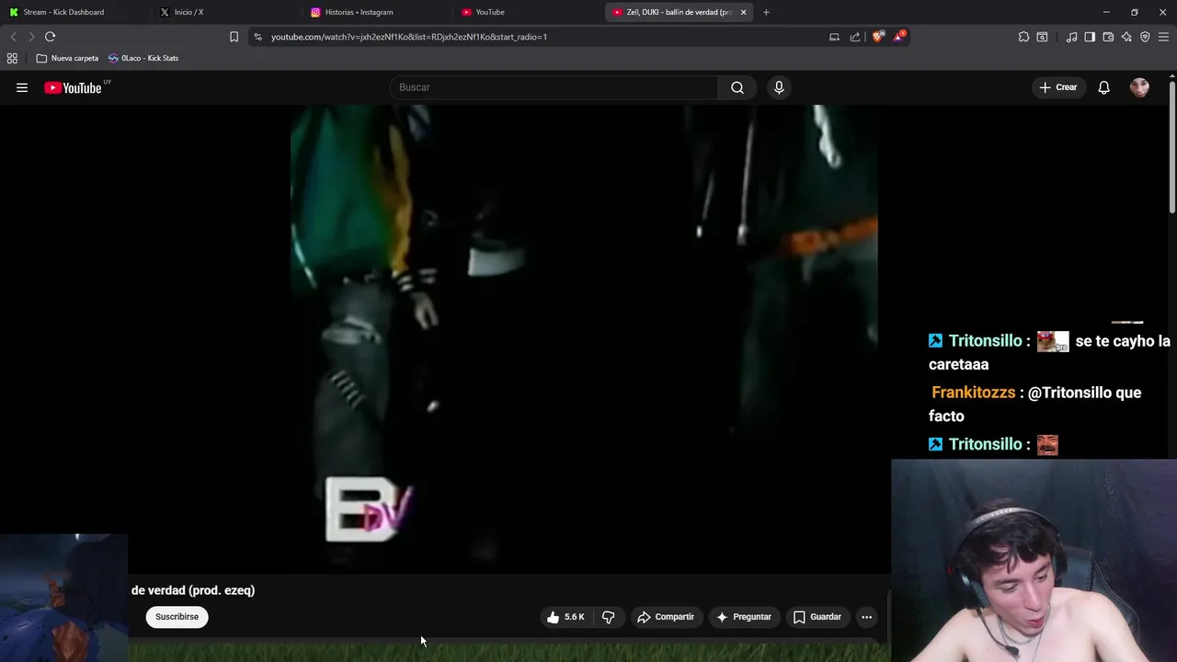Toggle the browser sidebar panel
The height and width of the screenshot is (662, 1177).
click(1090, 37)
